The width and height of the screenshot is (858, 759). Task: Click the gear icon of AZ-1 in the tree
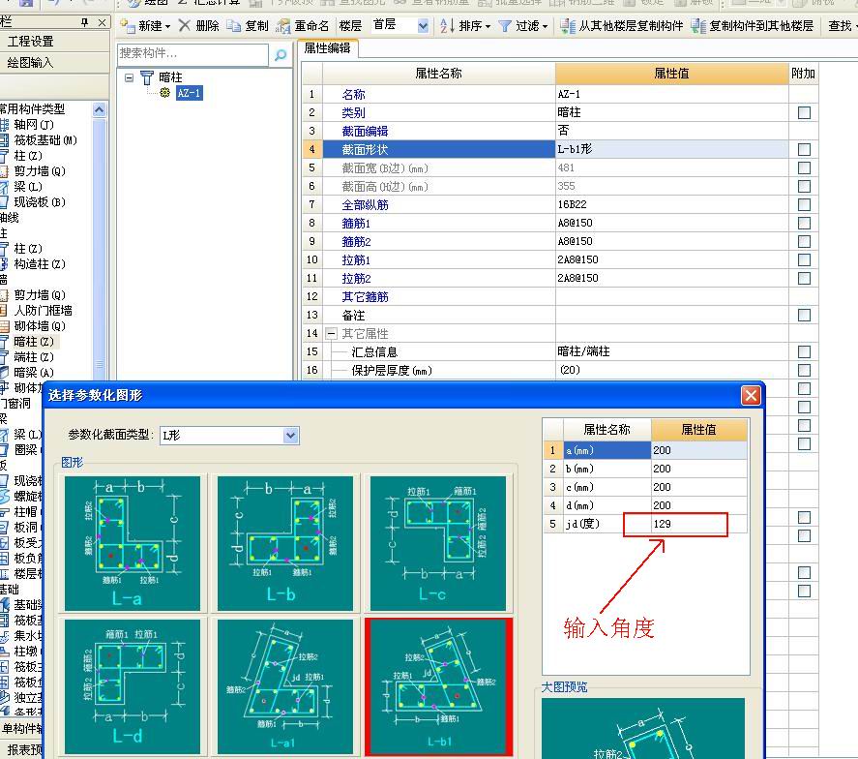point(164,93)
